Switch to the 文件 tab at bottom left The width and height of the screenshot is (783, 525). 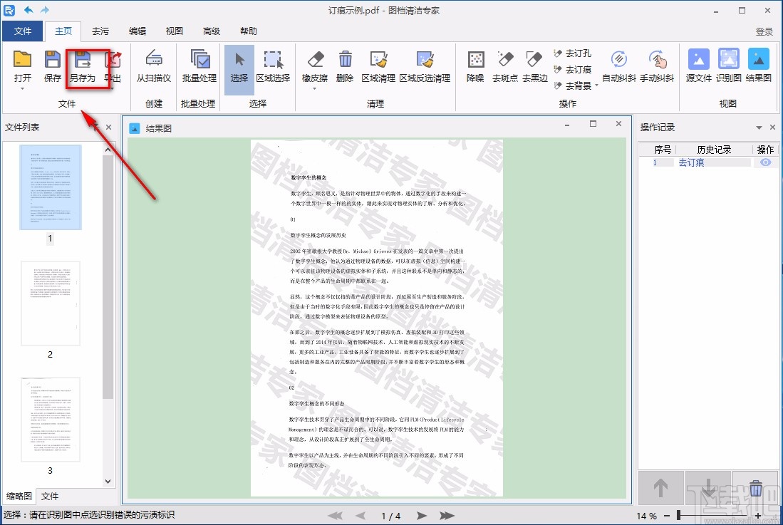(x=50, y=496)
